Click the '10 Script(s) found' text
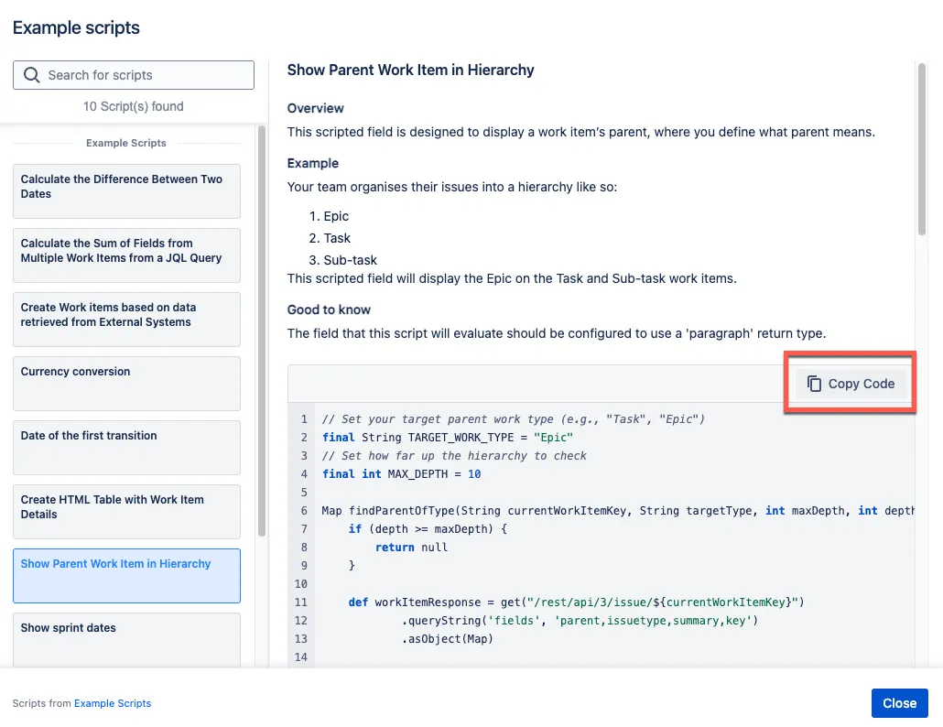The image size is (943, 727). click(134, 106)
